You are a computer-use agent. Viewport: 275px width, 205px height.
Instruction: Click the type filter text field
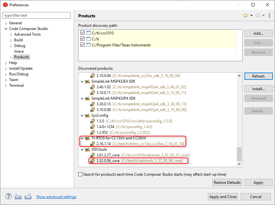click(37, 15)
